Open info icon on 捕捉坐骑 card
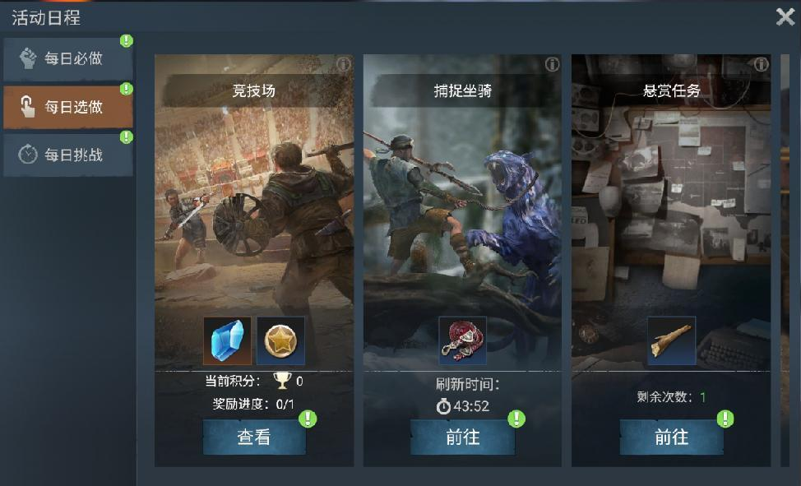The height and width of the screenshot is (486, 801). coord(552,64)
